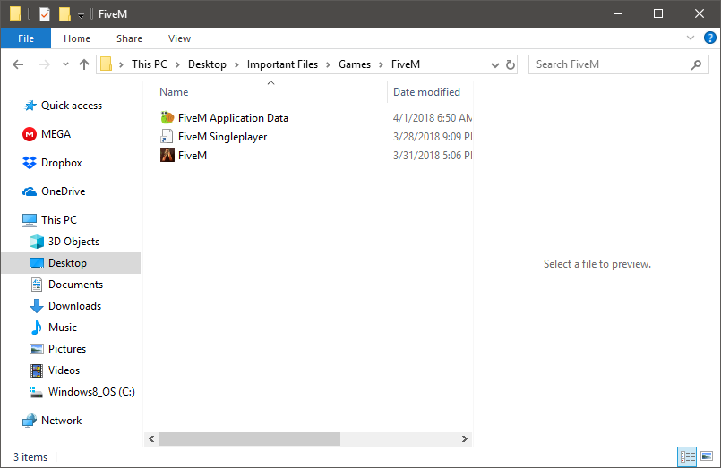Sort by Date modified column header
This screenshot has height=468, width=721.
[x=430, y=92]
